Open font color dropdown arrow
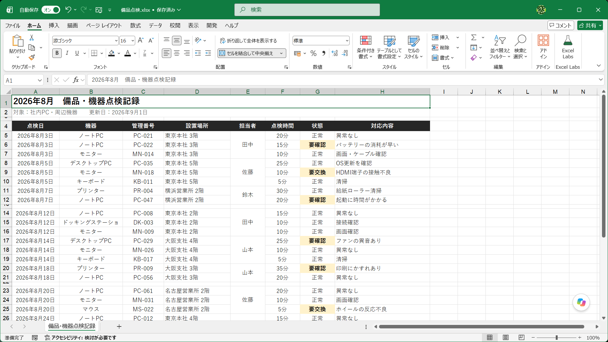The height and width of the screenshot is (342, 608). [135, 53]
